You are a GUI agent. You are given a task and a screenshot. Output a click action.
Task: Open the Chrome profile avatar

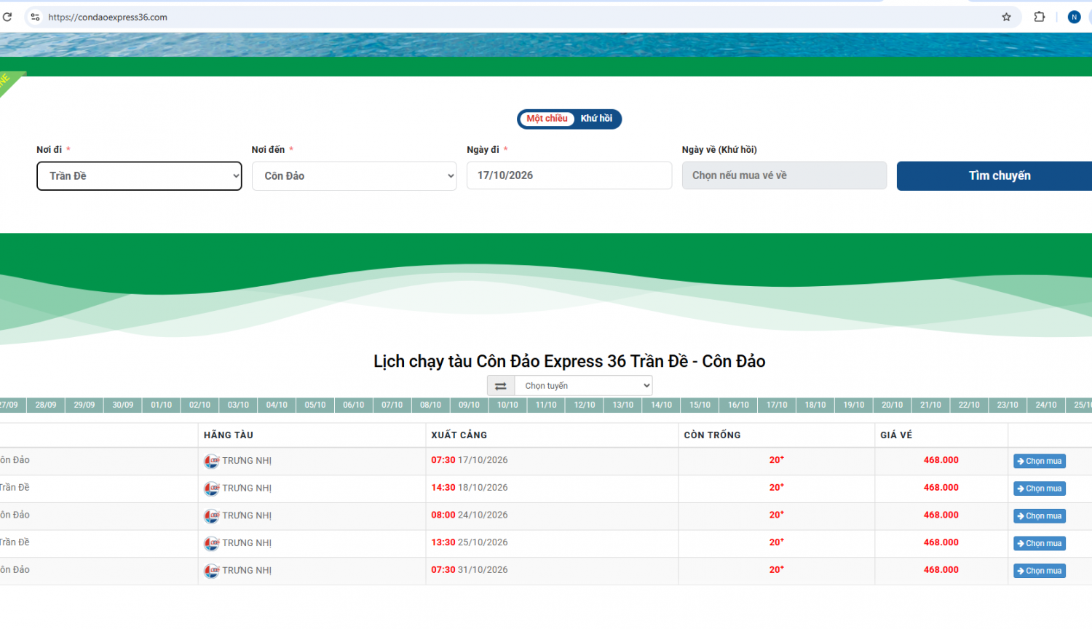tap(1074, 17)
